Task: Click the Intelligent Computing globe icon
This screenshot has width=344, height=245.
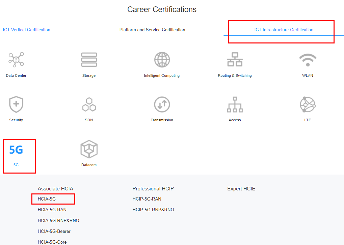Action: point(162,60)
